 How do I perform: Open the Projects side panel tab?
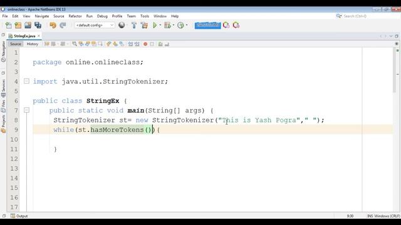[3, 124]
